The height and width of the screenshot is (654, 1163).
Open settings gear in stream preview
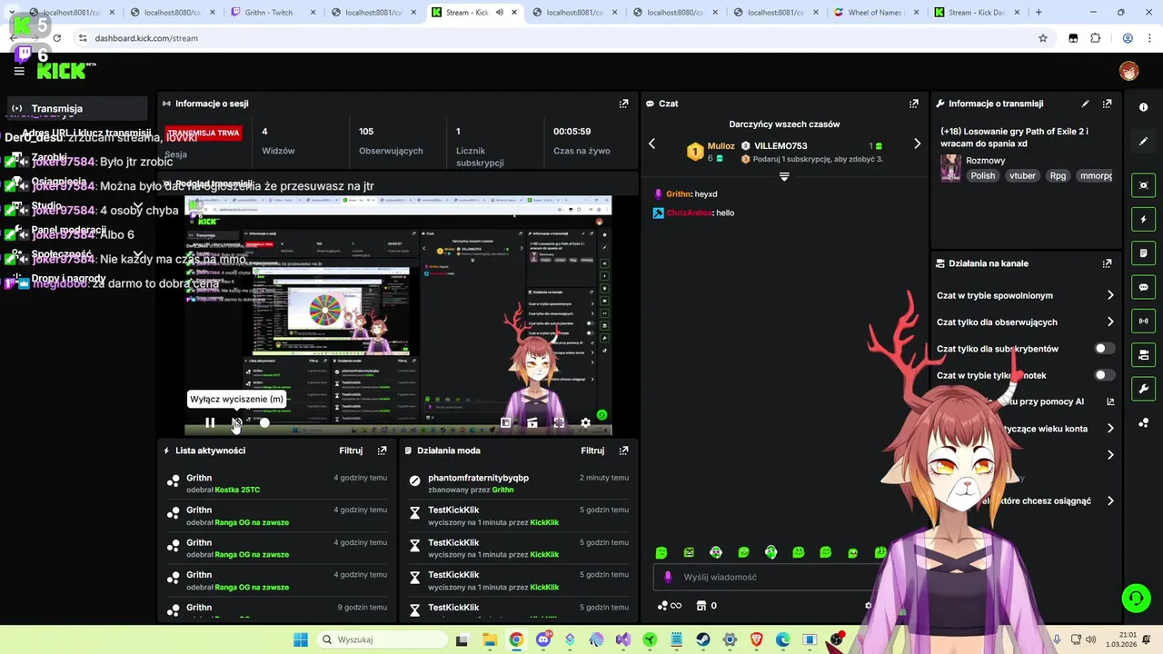coord(585,422)
